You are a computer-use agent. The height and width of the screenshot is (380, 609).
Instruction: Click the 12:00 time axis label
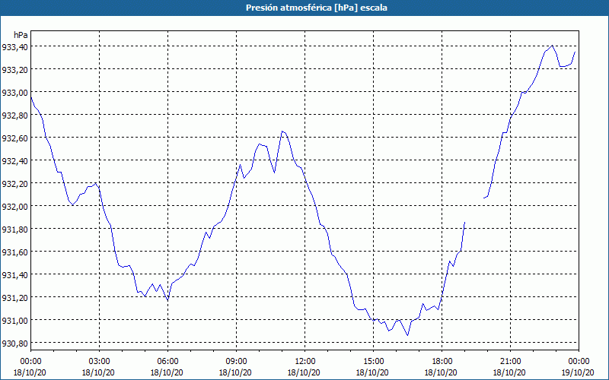(x=305, y=362)
